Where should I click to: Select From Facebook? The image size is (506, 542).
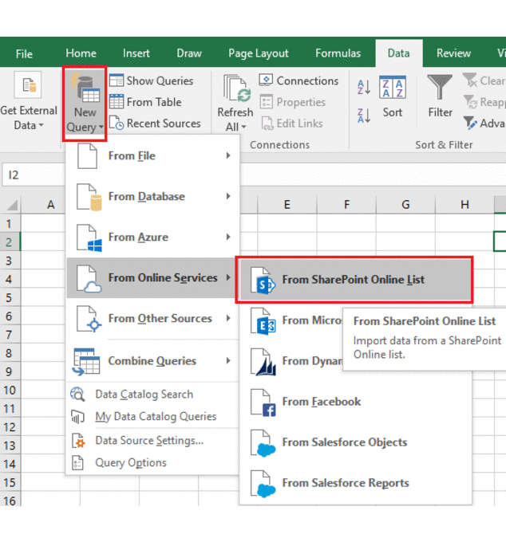(x=355, y=402)
